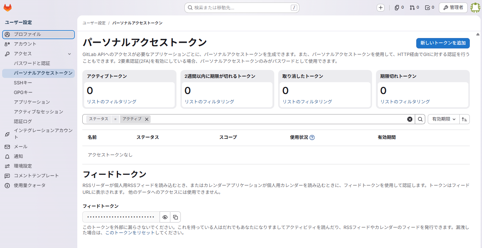Reveal the feed token with the eye icon

pyautogui.click(x=165, y=217)
